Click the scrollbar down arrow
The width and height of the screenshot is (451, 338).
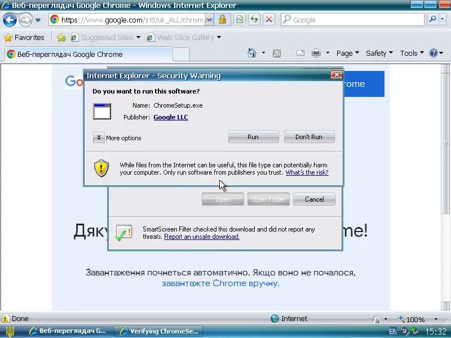445,306
